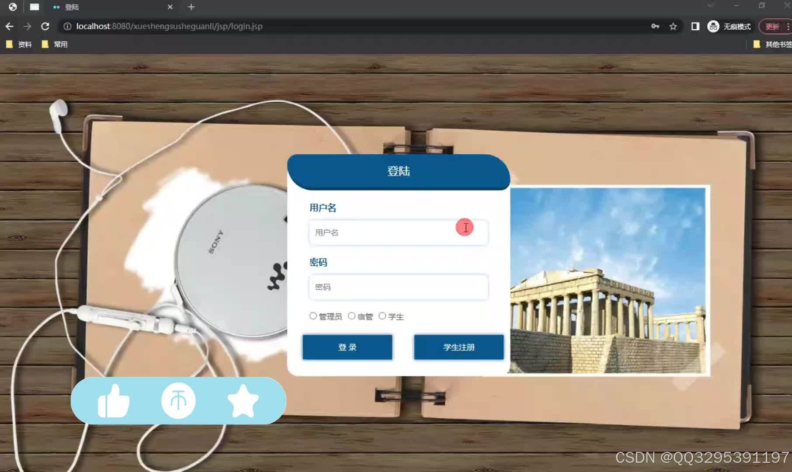This screenshot has width=792, height=472.
Task: Open the incognito profile icon
Action: pos(713,27)
